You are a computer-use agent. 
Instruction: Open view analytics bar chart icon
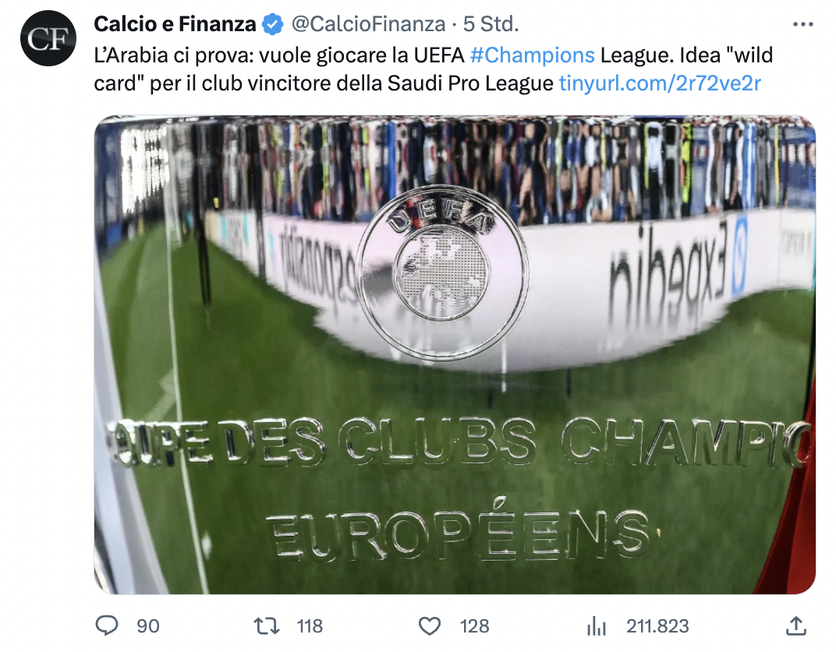click(596, 626)
